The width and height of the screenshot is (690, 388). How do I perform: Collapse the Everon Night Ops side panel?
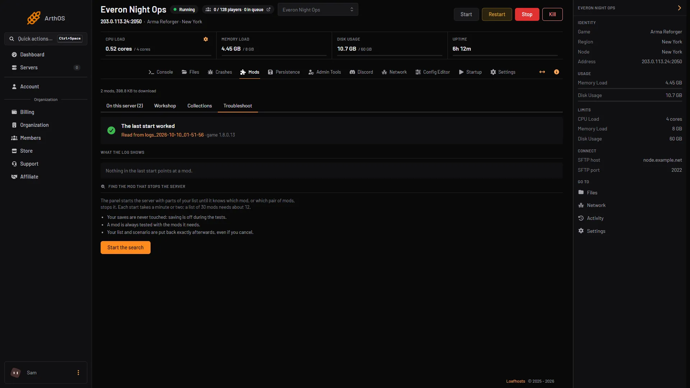click(679, 8)
